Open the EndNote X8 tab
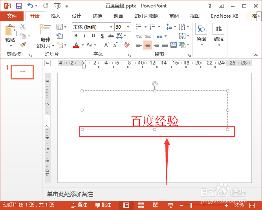The height and width of the screenshot is (210, 262). [225, 16]
